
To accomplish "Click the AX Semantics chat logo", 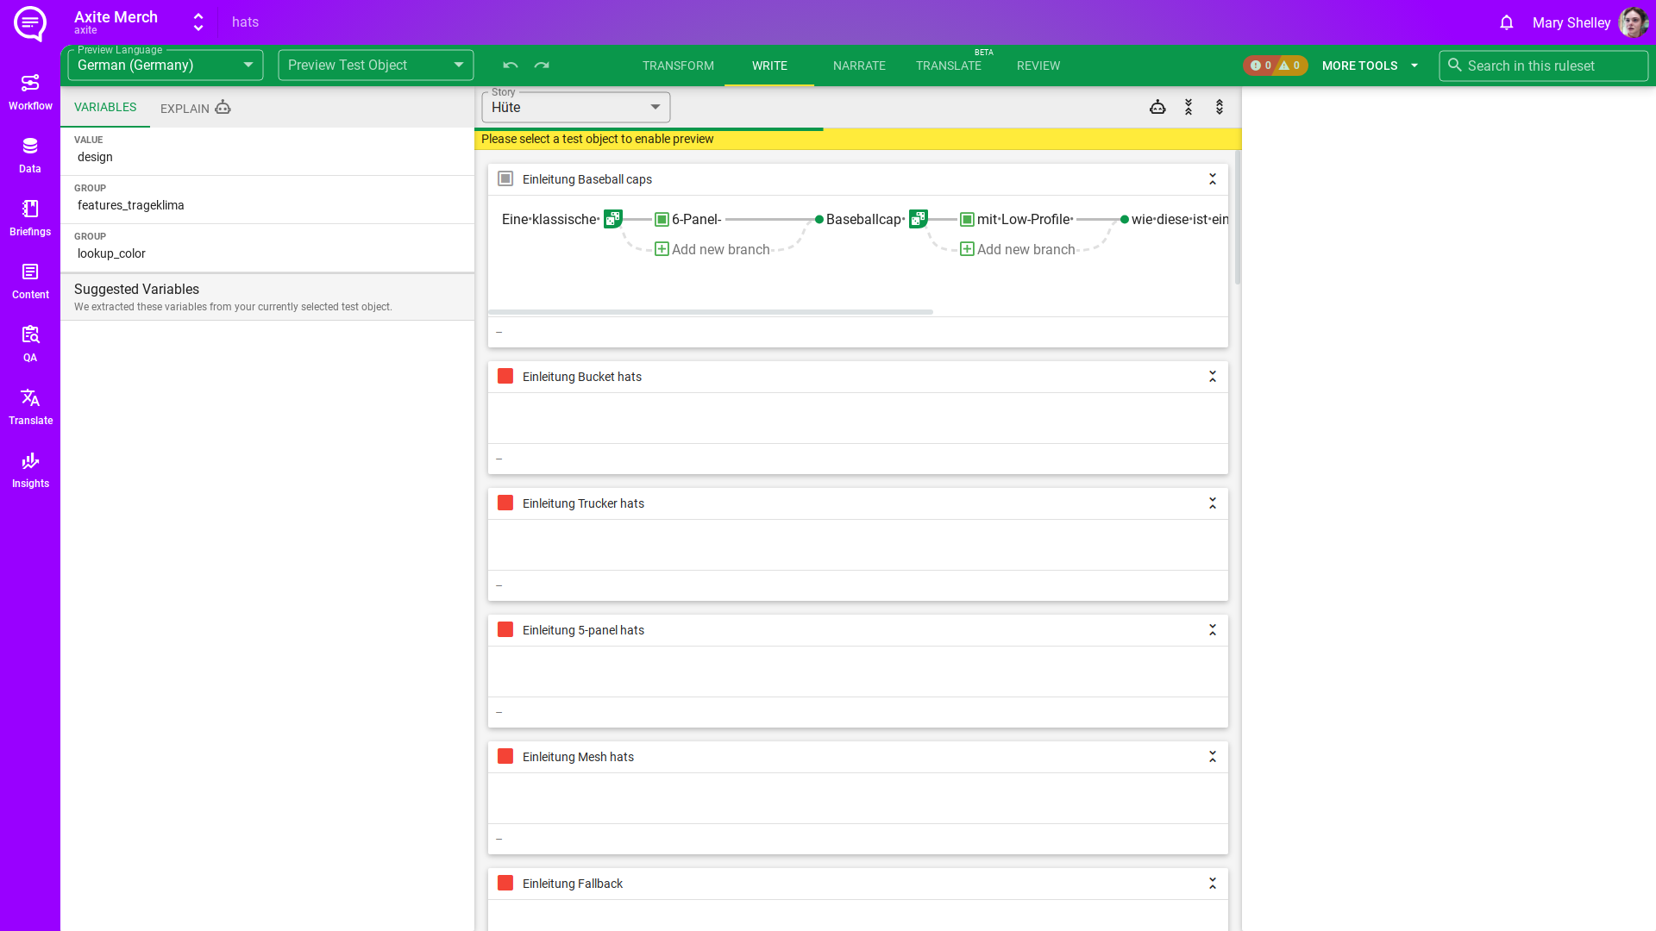I will [x=30, y=23].
